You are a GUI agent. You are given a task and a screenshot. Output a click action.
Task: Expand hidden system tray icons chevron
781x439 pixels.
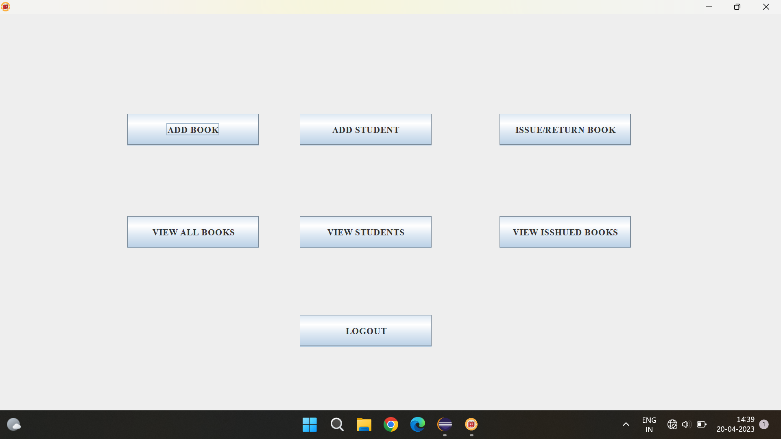coord(626,424)
